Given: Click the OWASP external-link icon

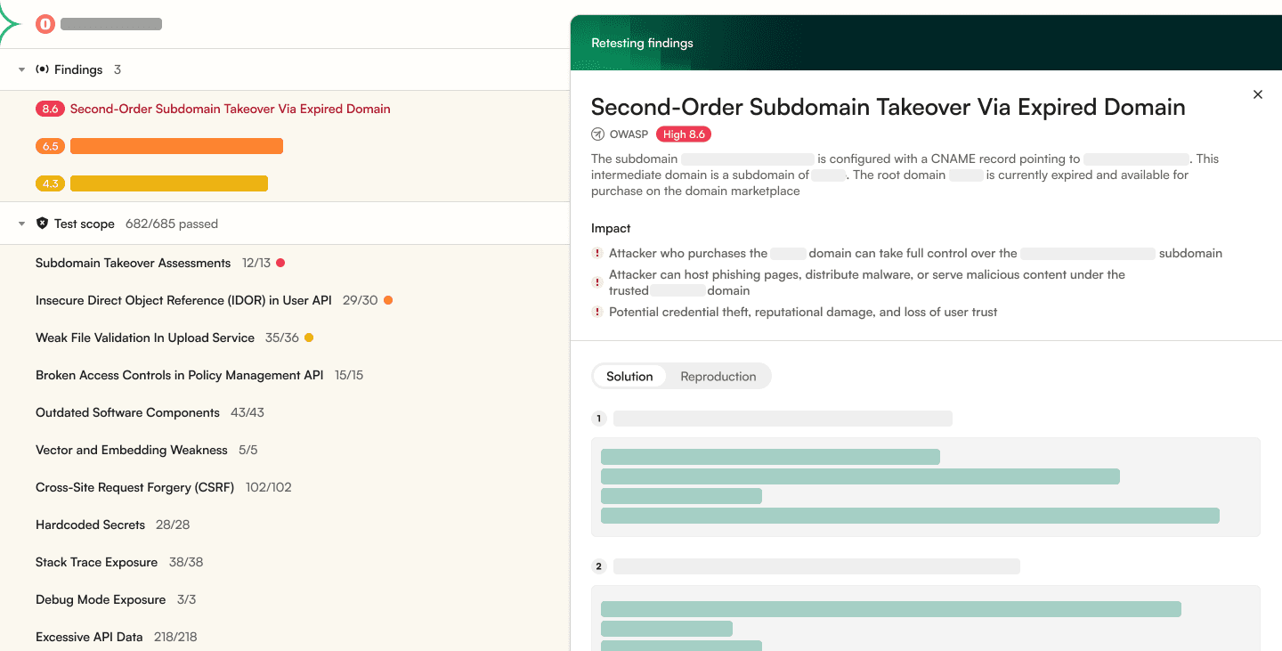Looking at the screenshot, I should pos(597,134).
